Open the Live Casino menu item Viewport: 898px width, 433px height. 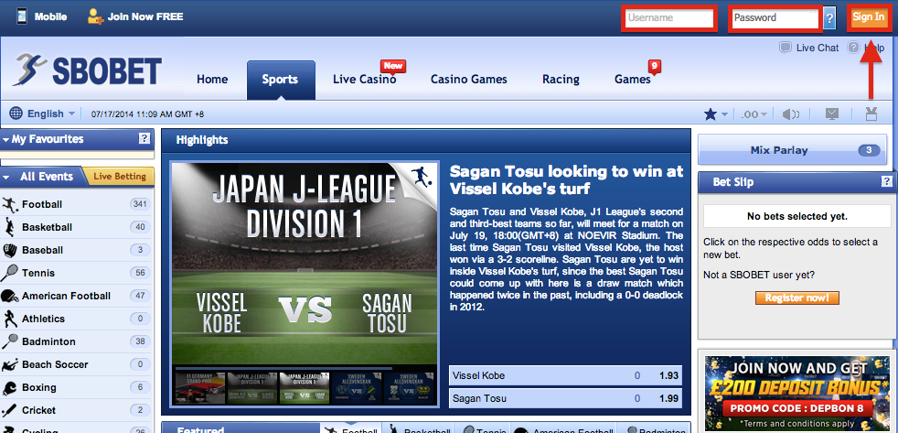(x=364, y=80)
